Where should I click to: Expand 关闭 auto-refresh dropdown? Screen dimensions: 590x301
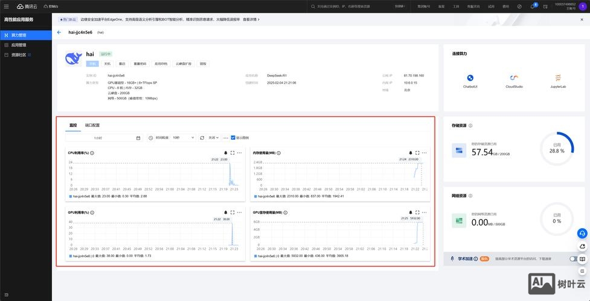[213, 138]
